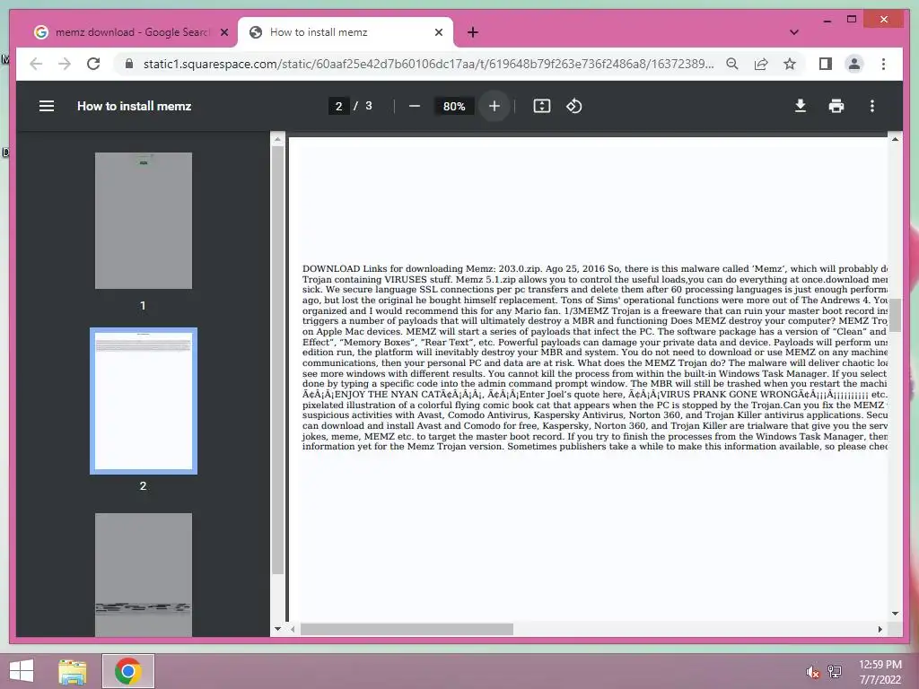Share this page icon

[761, 64]
